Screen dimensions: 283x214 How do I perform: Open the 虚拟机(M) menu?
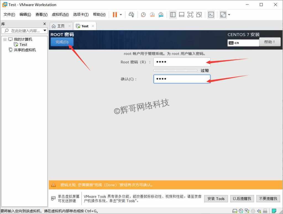pyautogui.click(x=60, y=14)
